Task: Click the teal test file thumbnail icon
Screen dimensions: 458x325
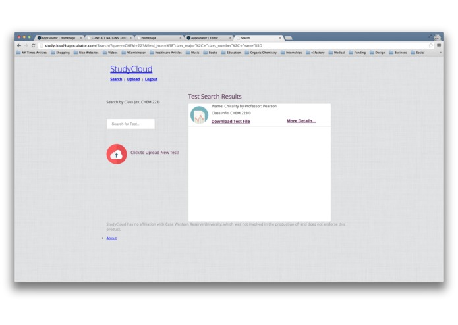Action: 199,115
